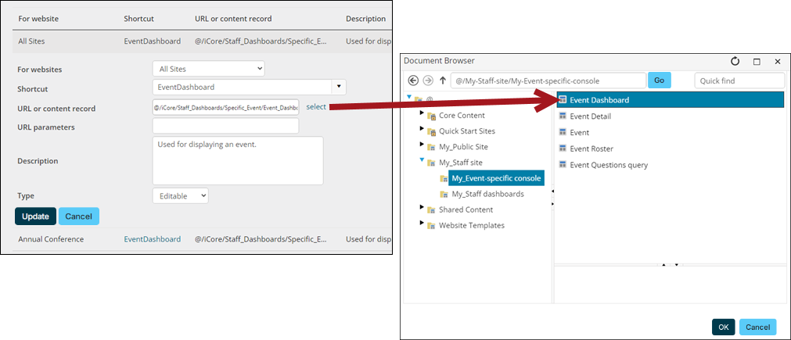The height and width of the screenshot is (340, 791).
Task: Select Event Roster in the file list
Action: [591, 149]
